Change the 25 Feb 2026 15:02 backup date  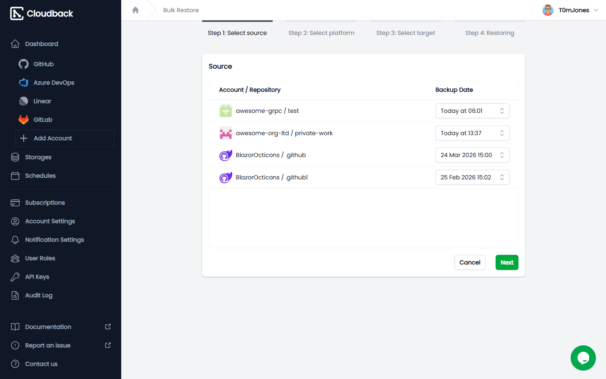pos(472,177)
